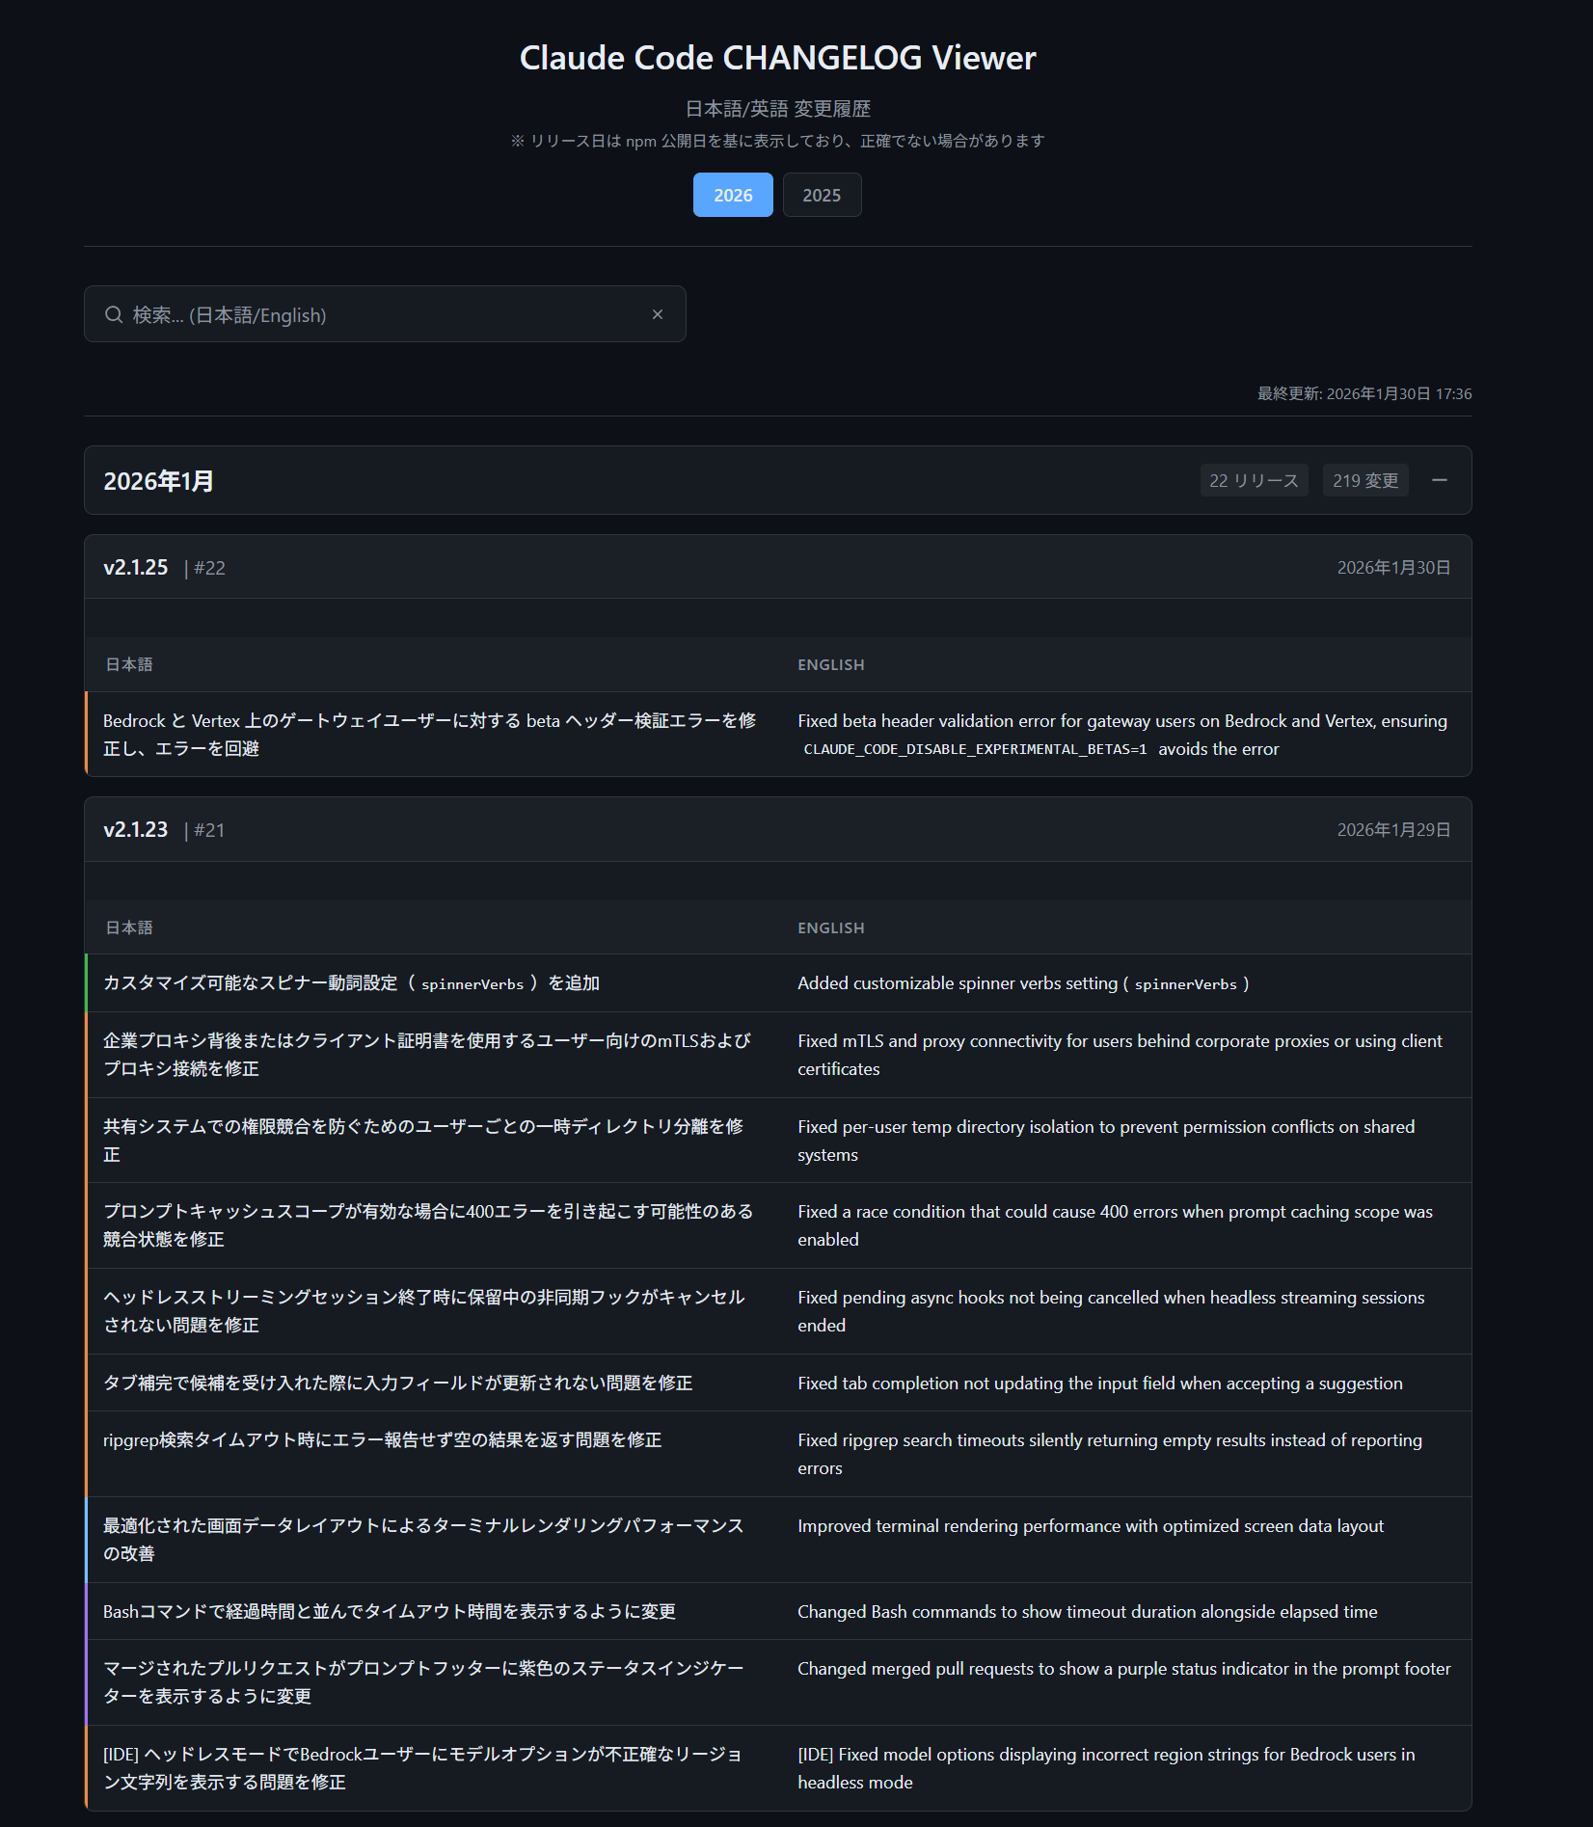Click the 219 変更 badge
The image size is (1593, 1827).
[x=1364, y=480]
